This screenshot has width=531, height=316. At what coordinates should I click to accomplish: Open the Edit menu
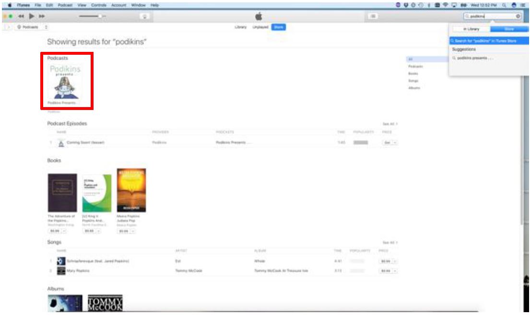(x=49, y=5)
